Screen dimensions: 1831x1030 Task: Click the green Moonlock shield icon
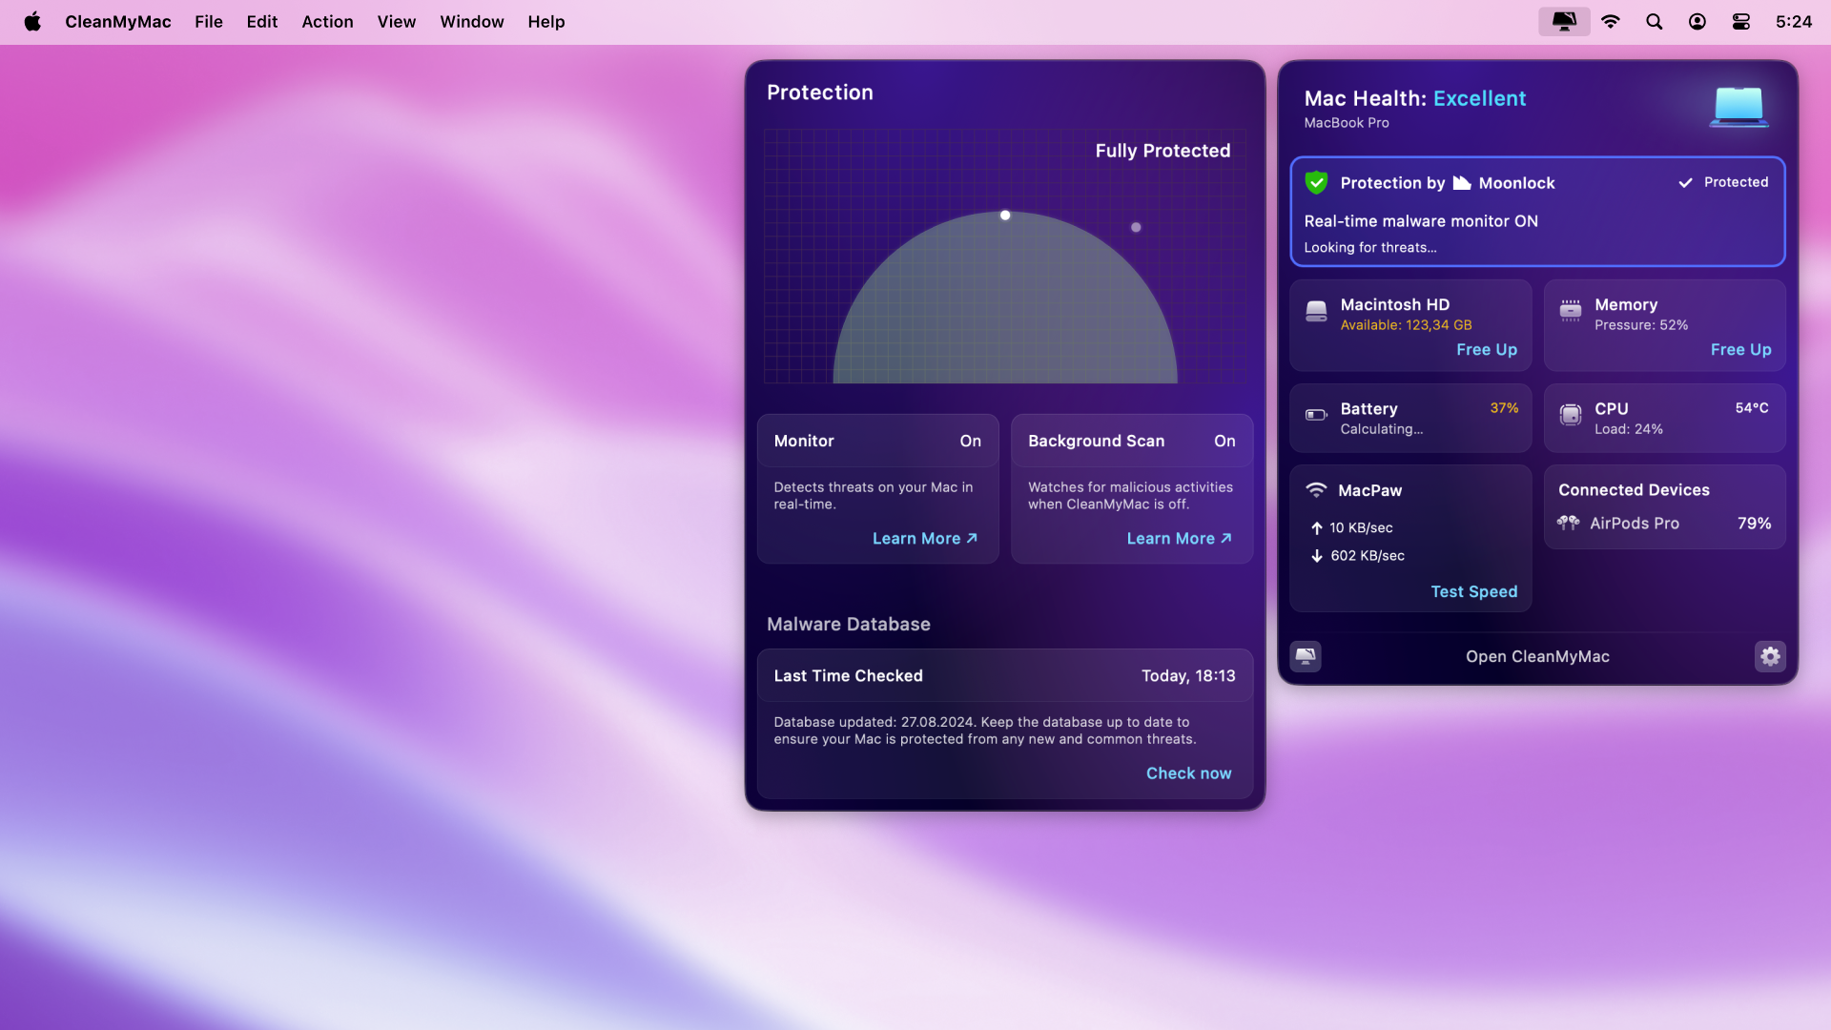click(x=1316, y=182)
